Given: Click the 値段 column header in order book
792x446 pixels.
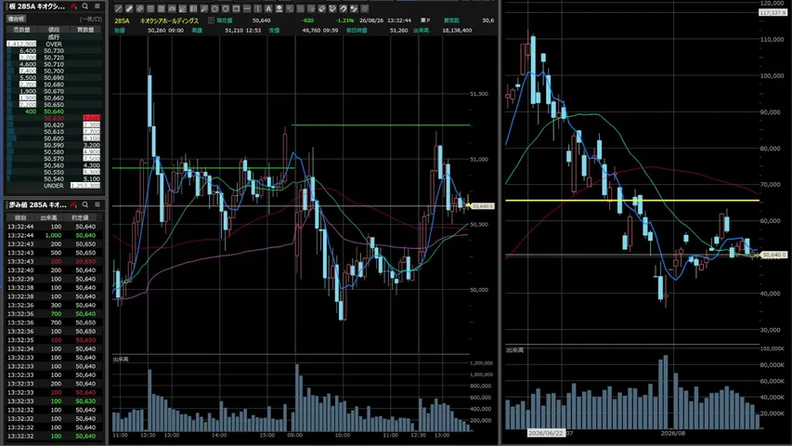Looking at the screenshot, I should 54,30.
